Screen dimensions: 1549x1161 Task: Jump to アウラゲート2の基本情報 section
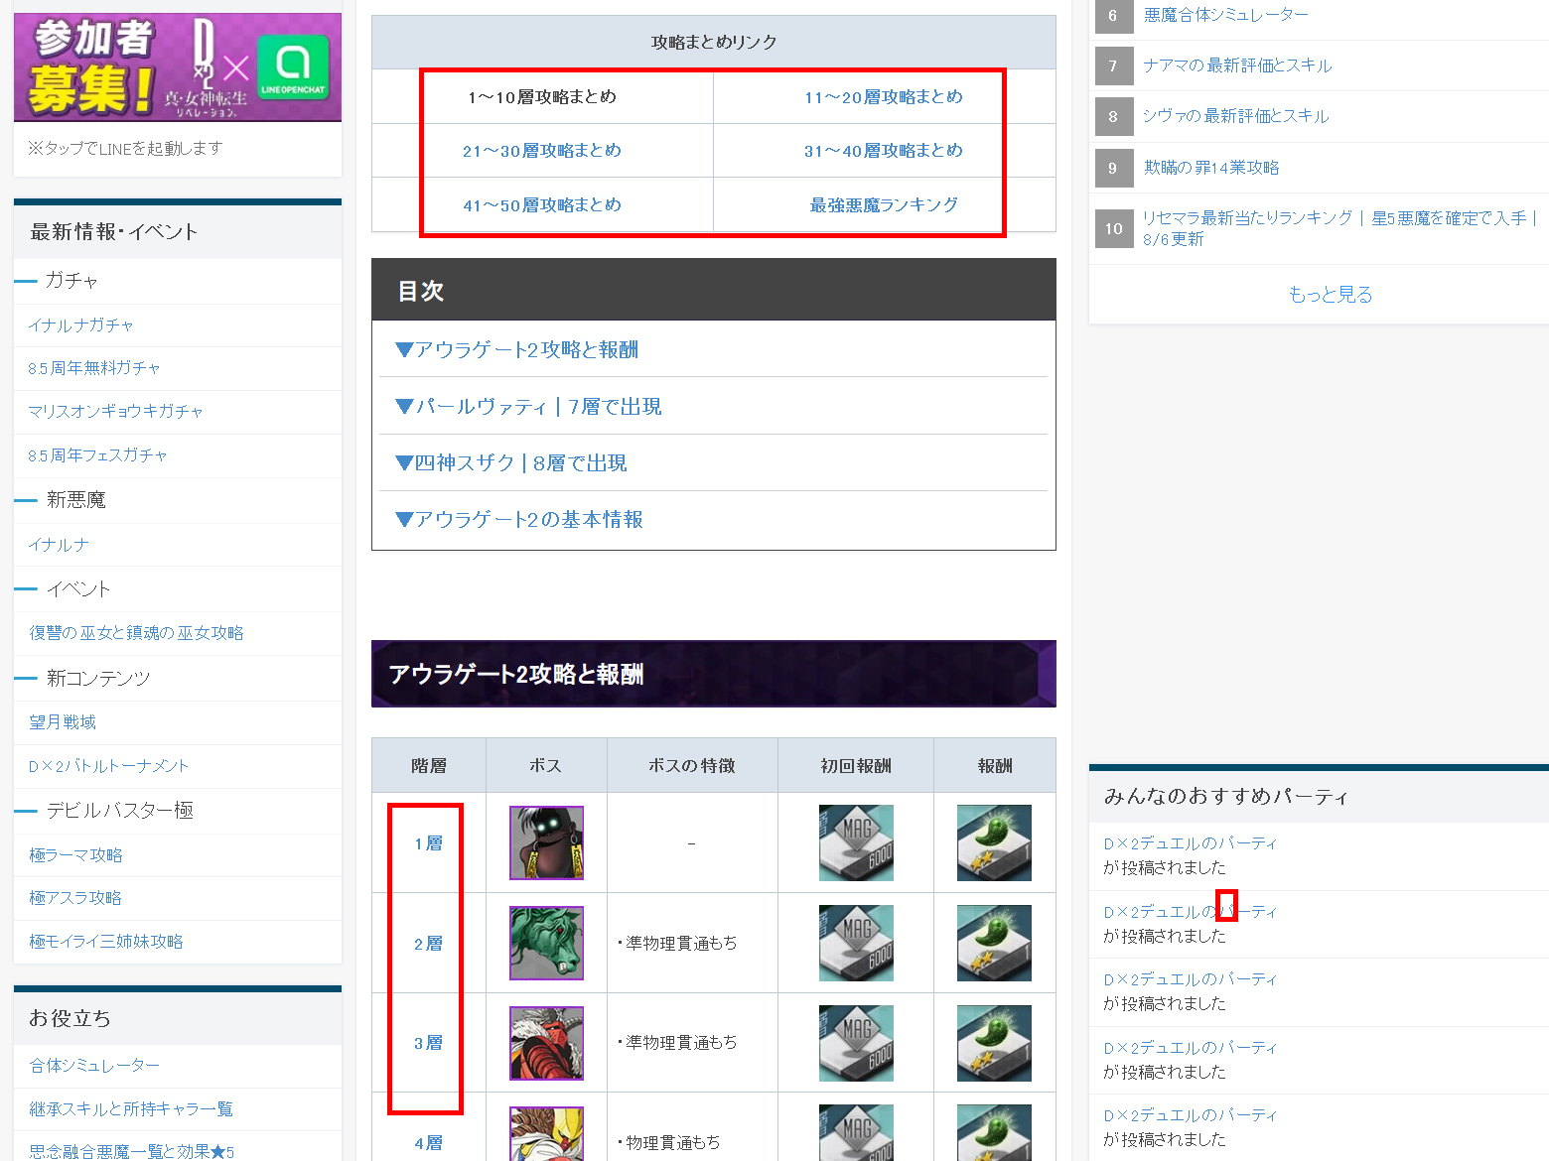(519, 519)
